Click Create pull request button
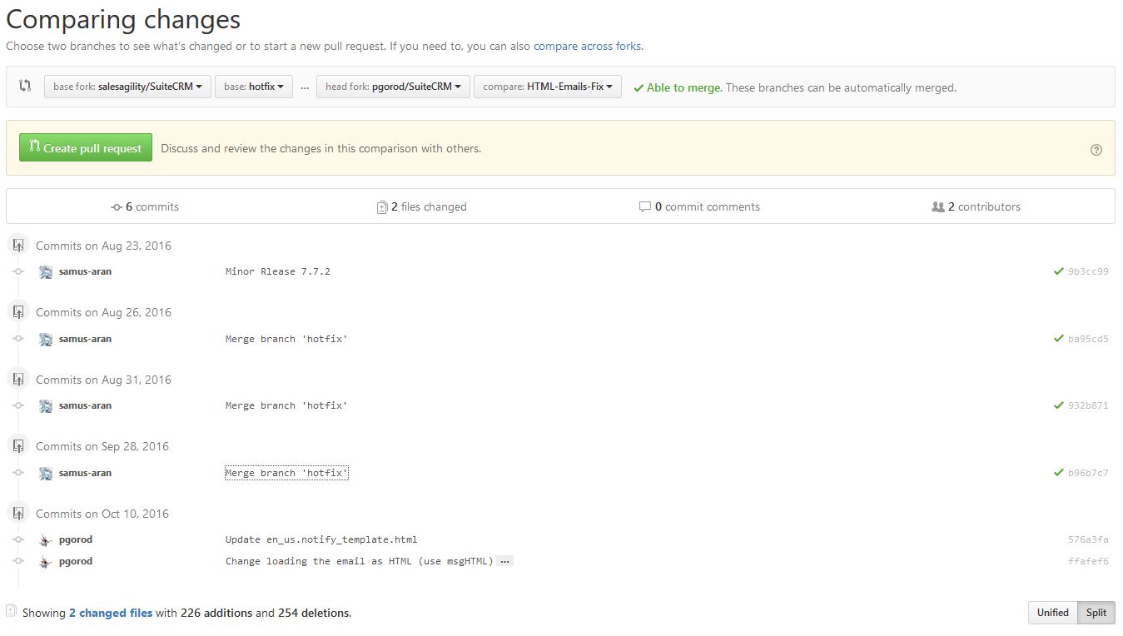 coord(86,148)
